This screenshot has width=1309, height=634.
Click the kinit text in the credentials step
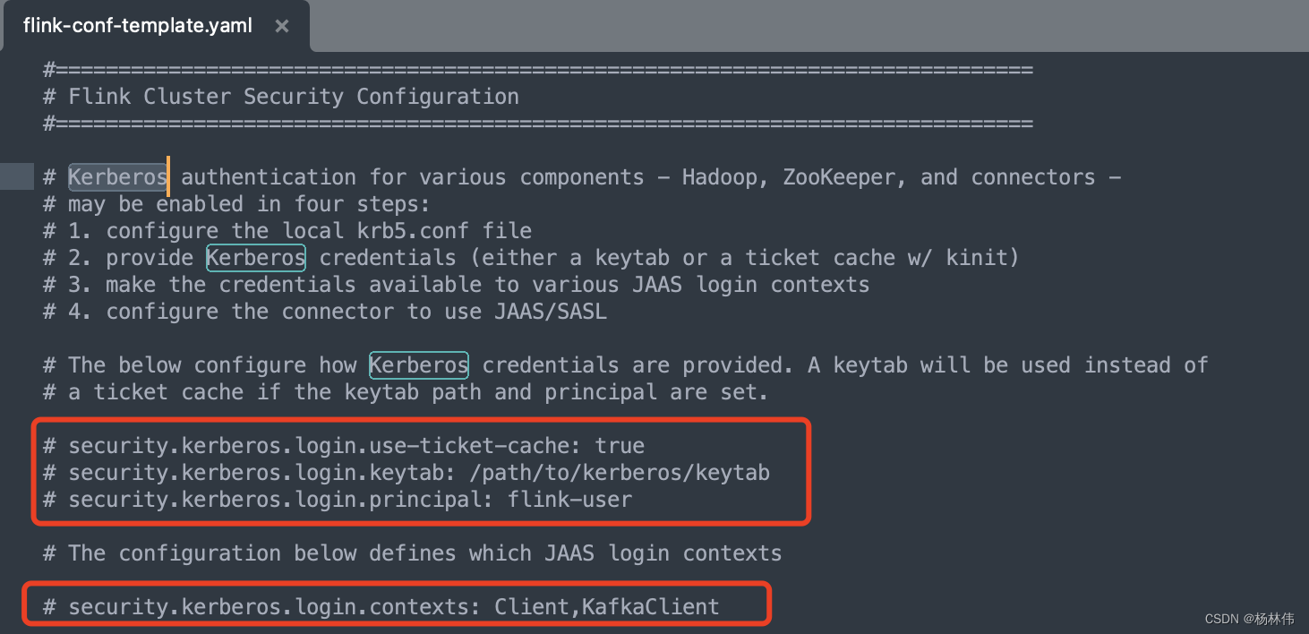(x=980, y=257)
